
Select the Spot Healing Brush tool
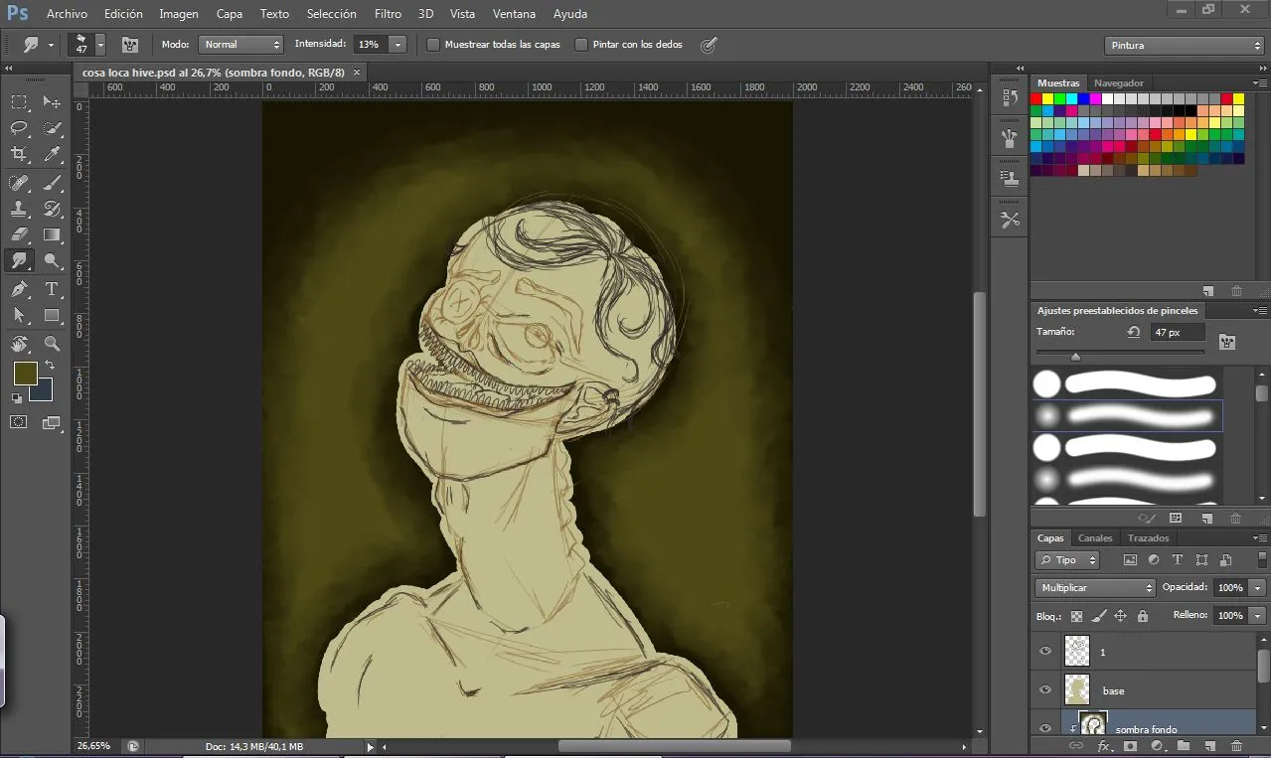coord(19,183)
